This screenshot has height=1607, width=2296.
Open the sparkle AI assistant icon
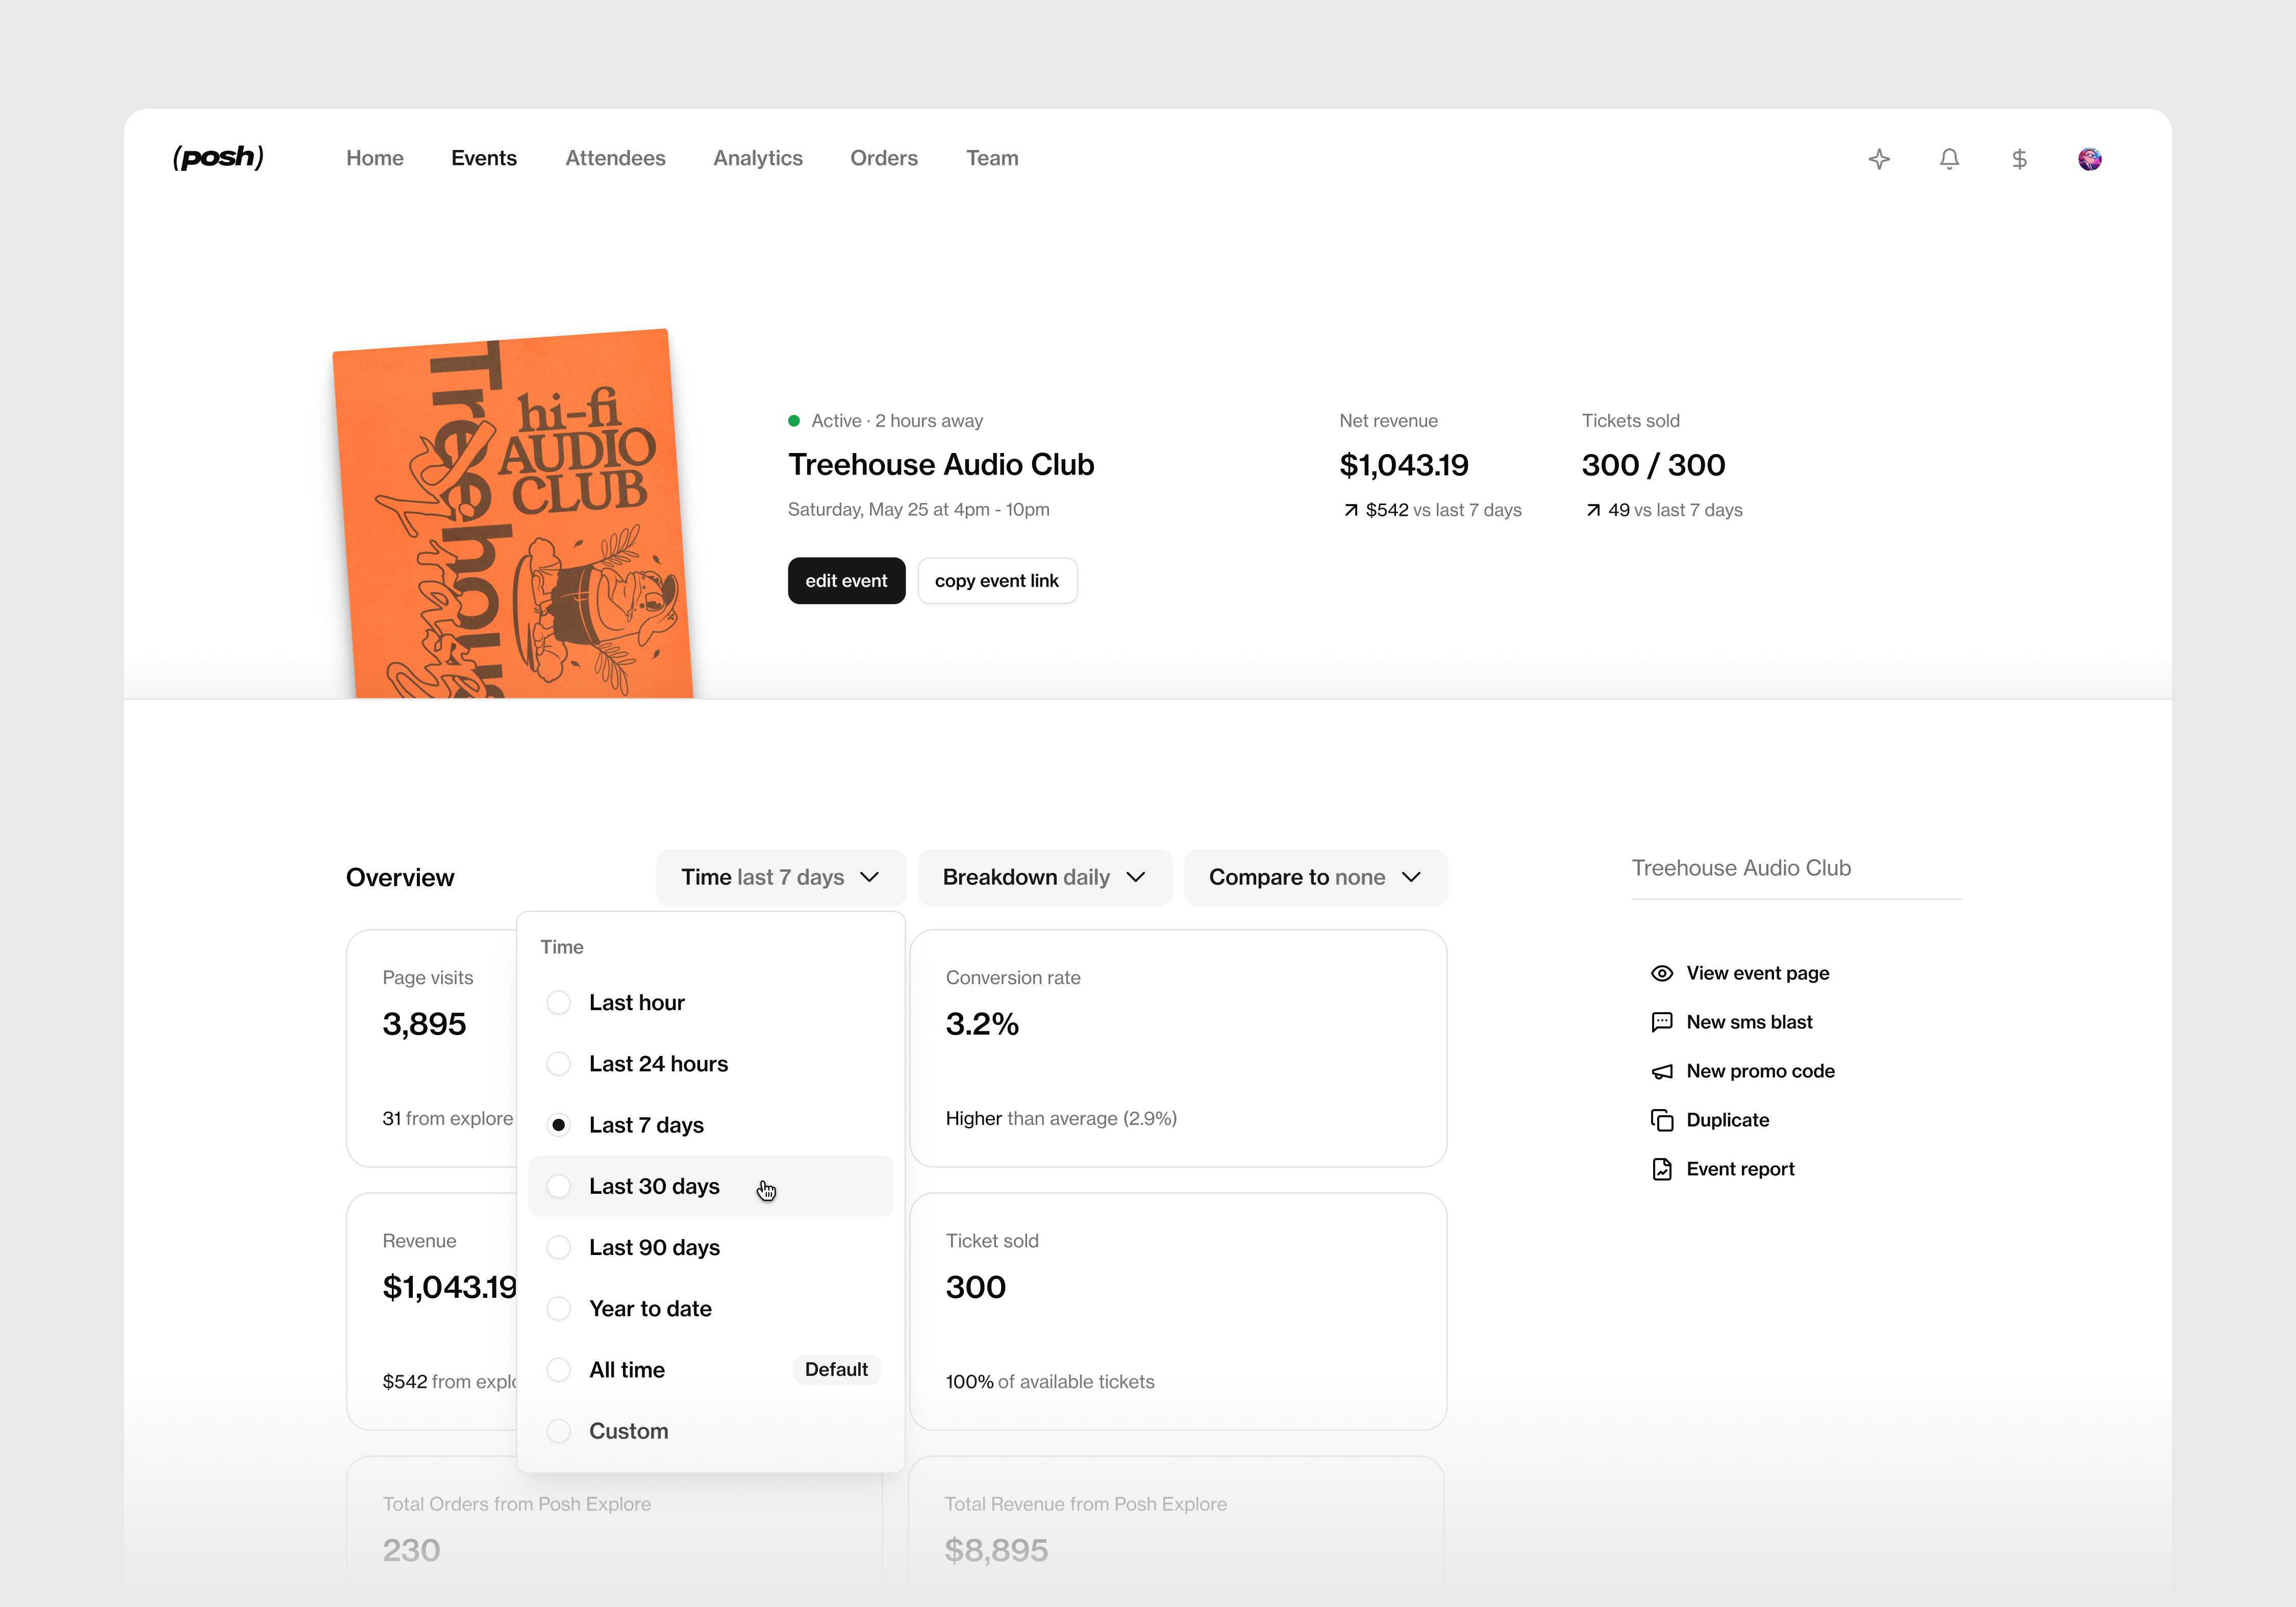point(1879,159)
